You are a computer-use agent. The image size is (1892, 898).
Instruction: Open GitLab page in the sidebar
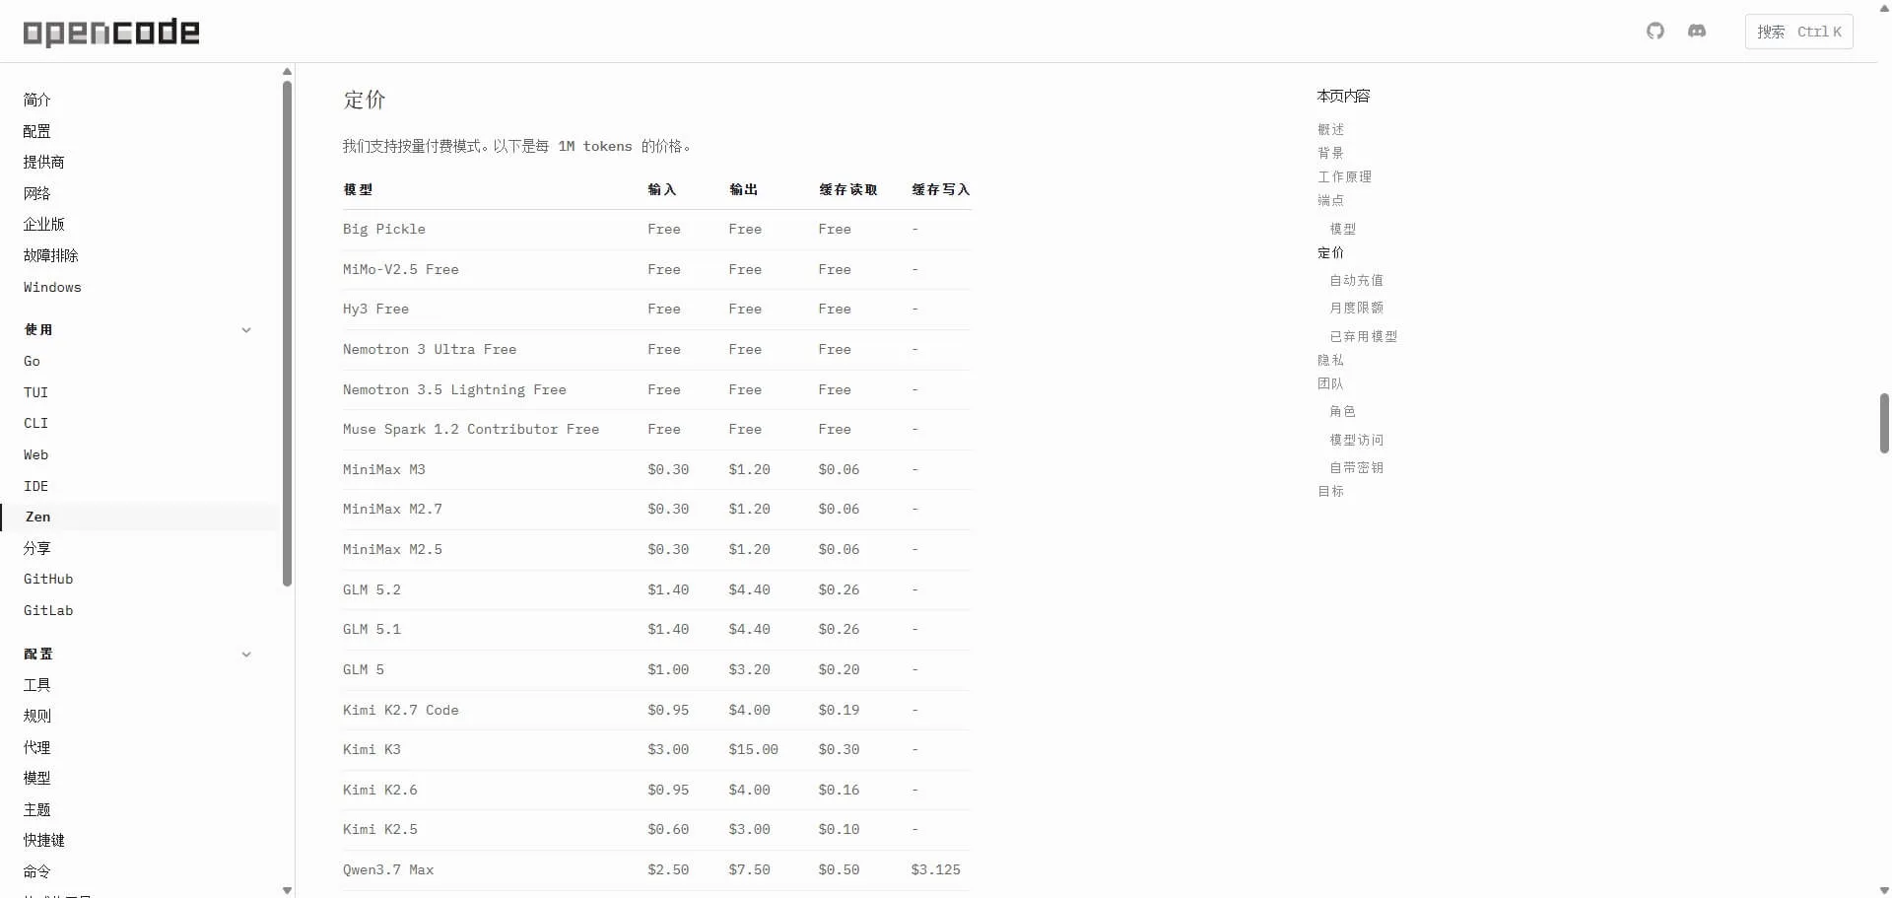pos(48,610)
